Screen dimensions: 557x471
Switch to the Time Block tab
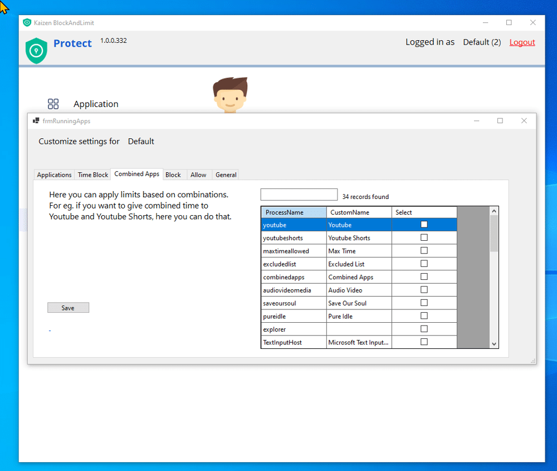93,175
